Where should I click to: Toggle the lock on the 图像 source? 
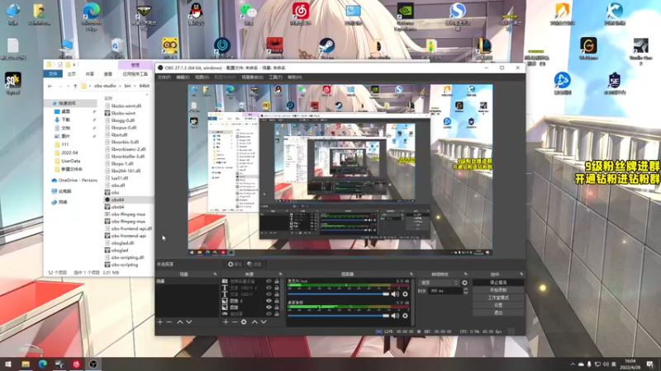coord(277,308)
